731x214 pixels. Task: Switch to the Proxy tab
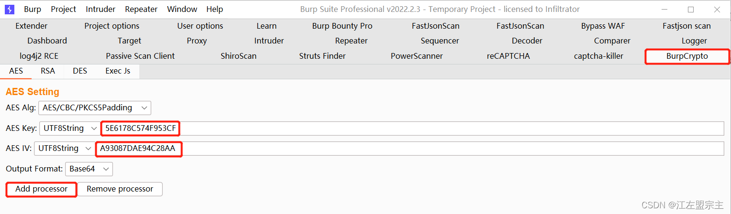tap(197, 41)
